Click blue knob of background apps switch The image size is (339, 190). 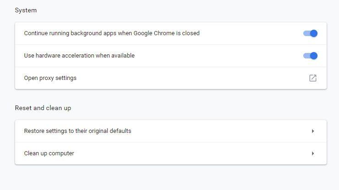point(314,33)
